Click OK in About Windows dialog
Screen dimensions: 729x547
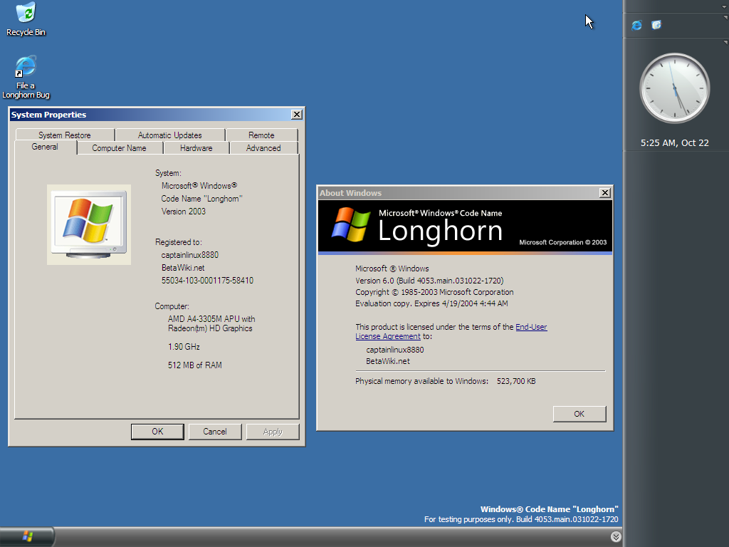[579, 414]
